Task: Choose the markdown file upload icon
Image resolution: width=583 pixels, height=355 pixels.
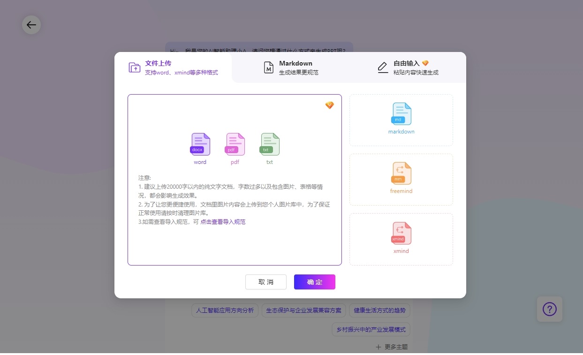Action: 401,114
